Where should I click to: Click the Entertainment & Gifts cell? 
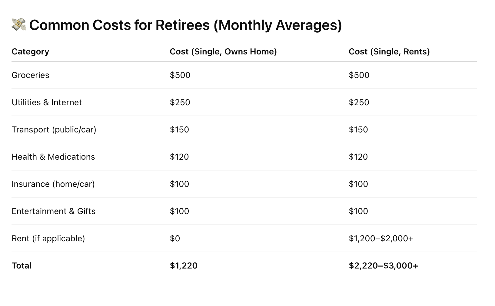click(54, 211)
